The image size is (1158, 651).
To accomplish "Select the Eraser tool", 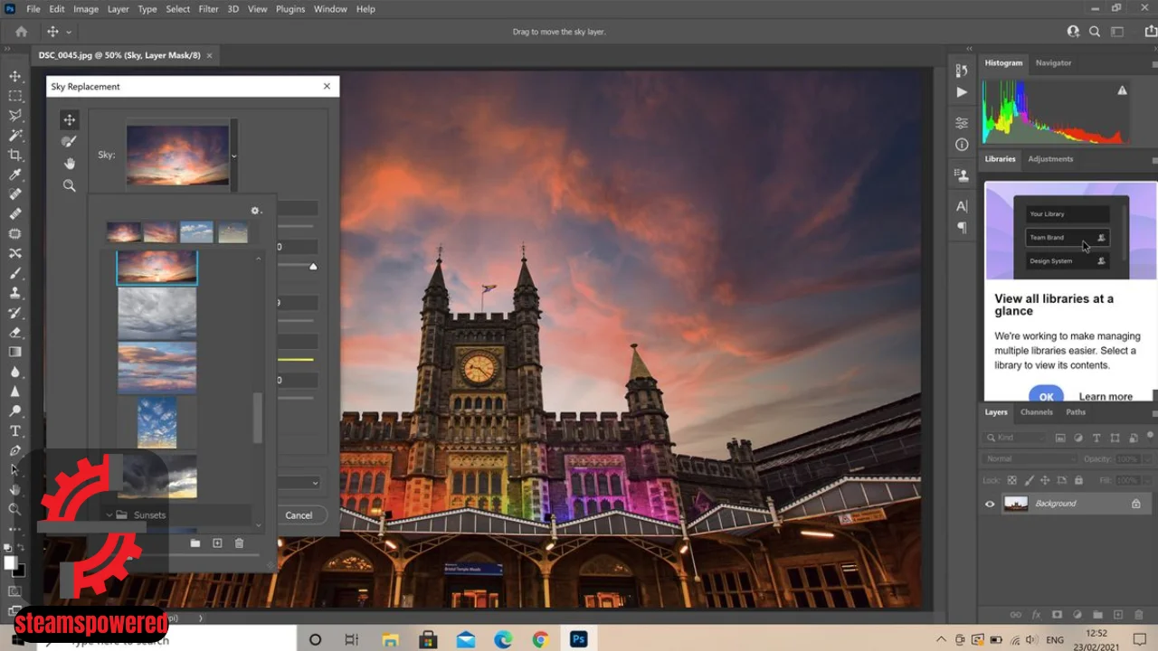I will click(15, 332).
